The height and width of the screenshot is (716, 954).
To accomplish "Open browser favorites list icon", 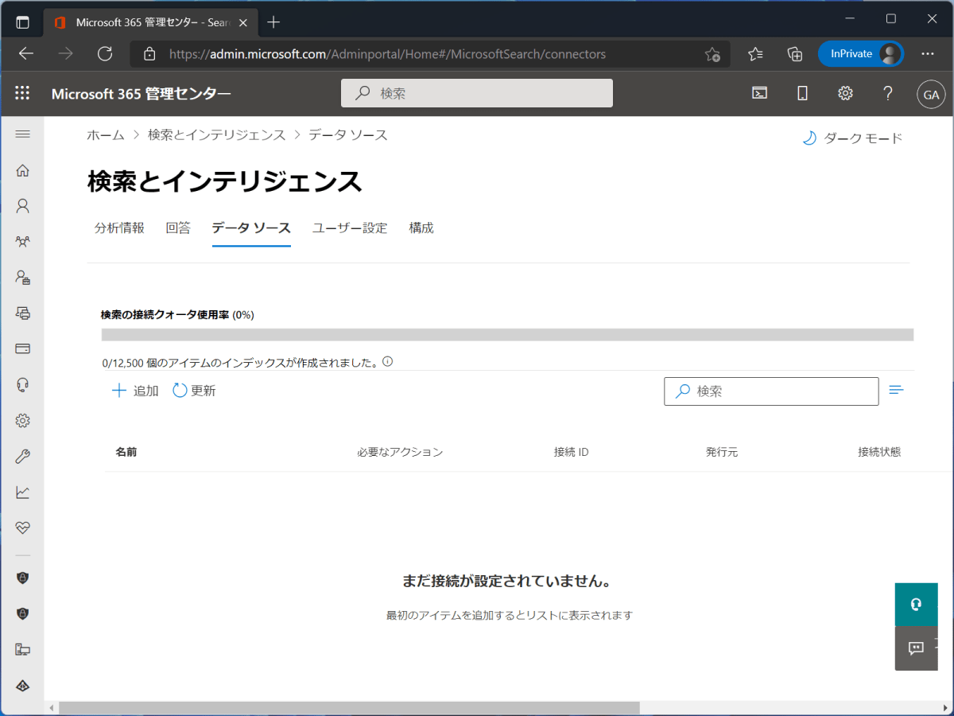I will pyautogui.click(x=755, y=54).
